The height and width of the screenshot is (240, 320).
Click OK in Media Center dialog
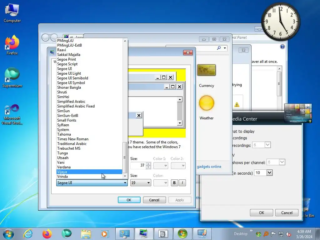pos(262,212)
